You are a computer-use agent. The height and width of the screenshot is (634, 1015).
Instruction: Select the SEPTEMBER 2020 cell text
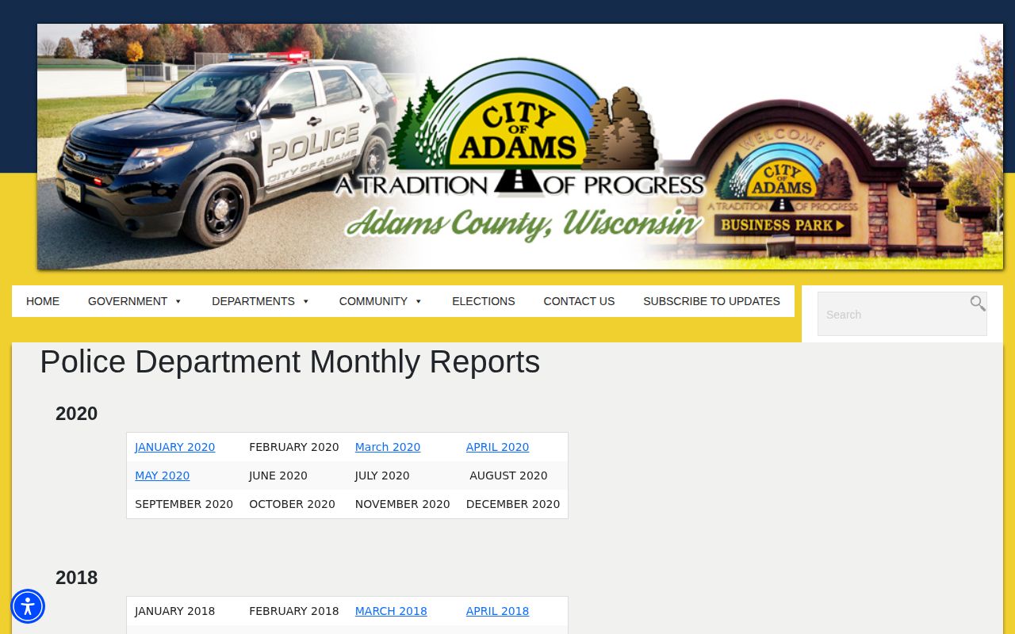pos(184,504)
